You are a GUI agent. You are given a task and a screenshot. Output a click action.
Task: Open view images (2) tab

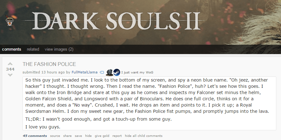tap(59, 49)
